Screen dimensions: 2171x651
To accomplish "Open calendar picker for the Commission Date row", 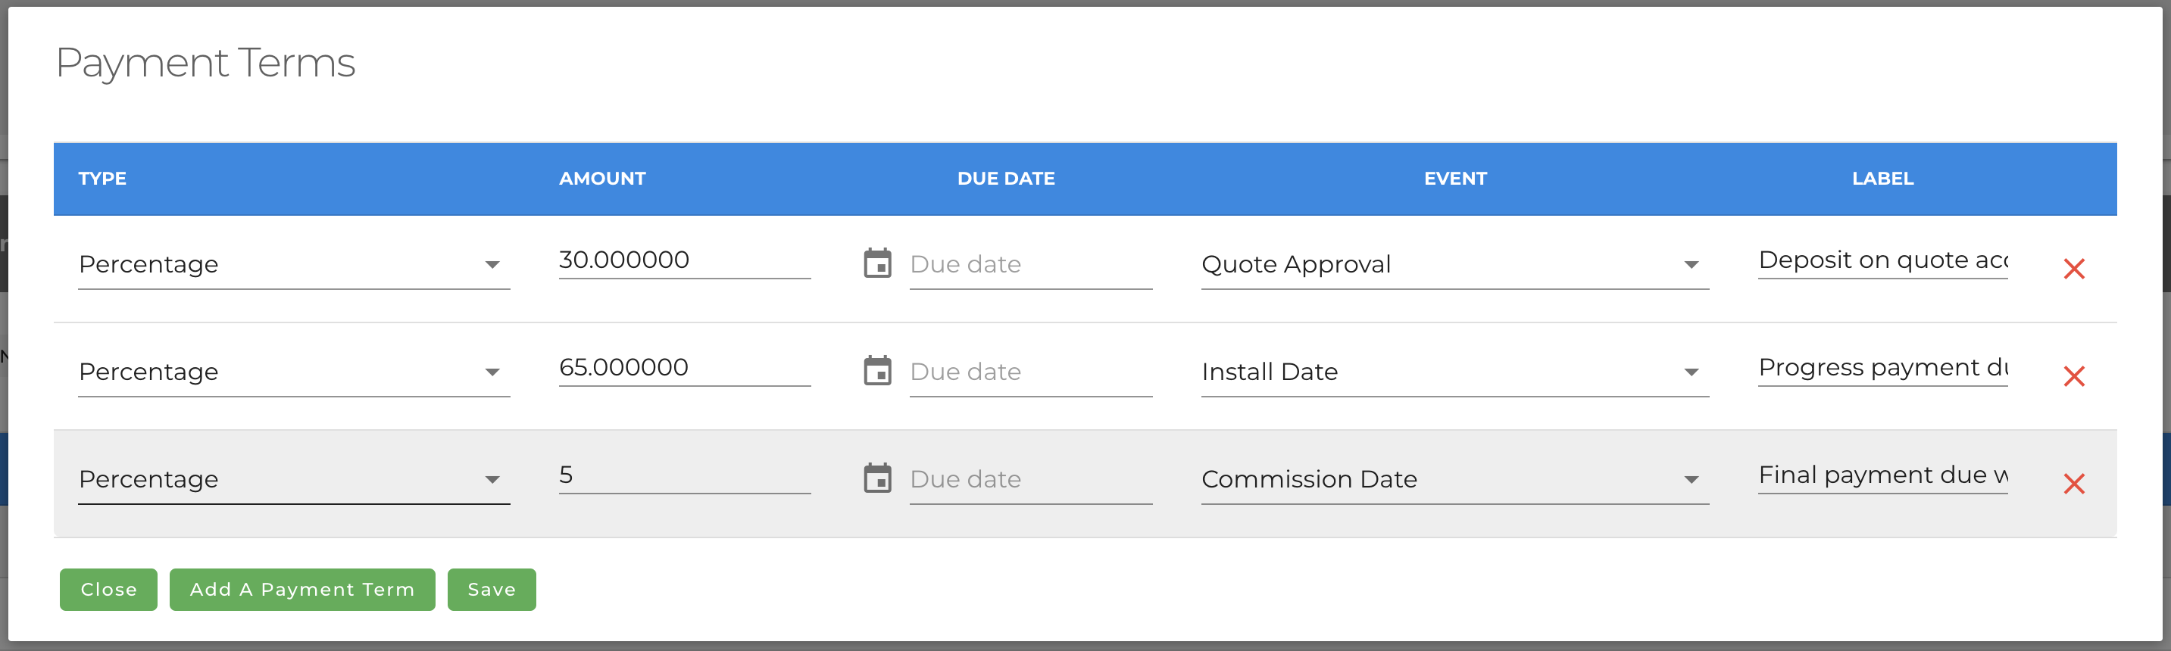I will pos(877,478).
